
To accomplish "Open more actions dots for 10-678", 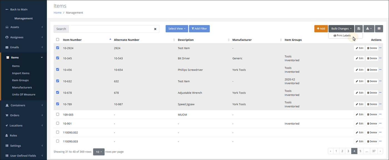I will (380, 93).
